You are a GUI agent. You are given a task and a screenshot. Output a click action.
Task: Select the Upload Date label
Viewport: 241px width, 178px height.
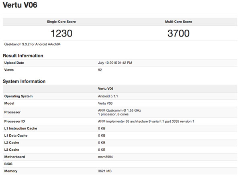[14, 63]
